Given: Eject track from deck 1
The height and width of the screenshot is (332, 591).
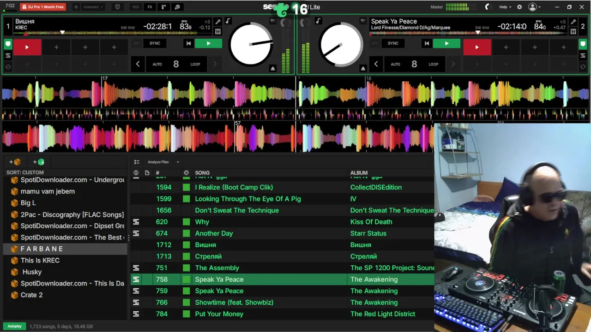Looking at the screenshot, I should [272, 68].
